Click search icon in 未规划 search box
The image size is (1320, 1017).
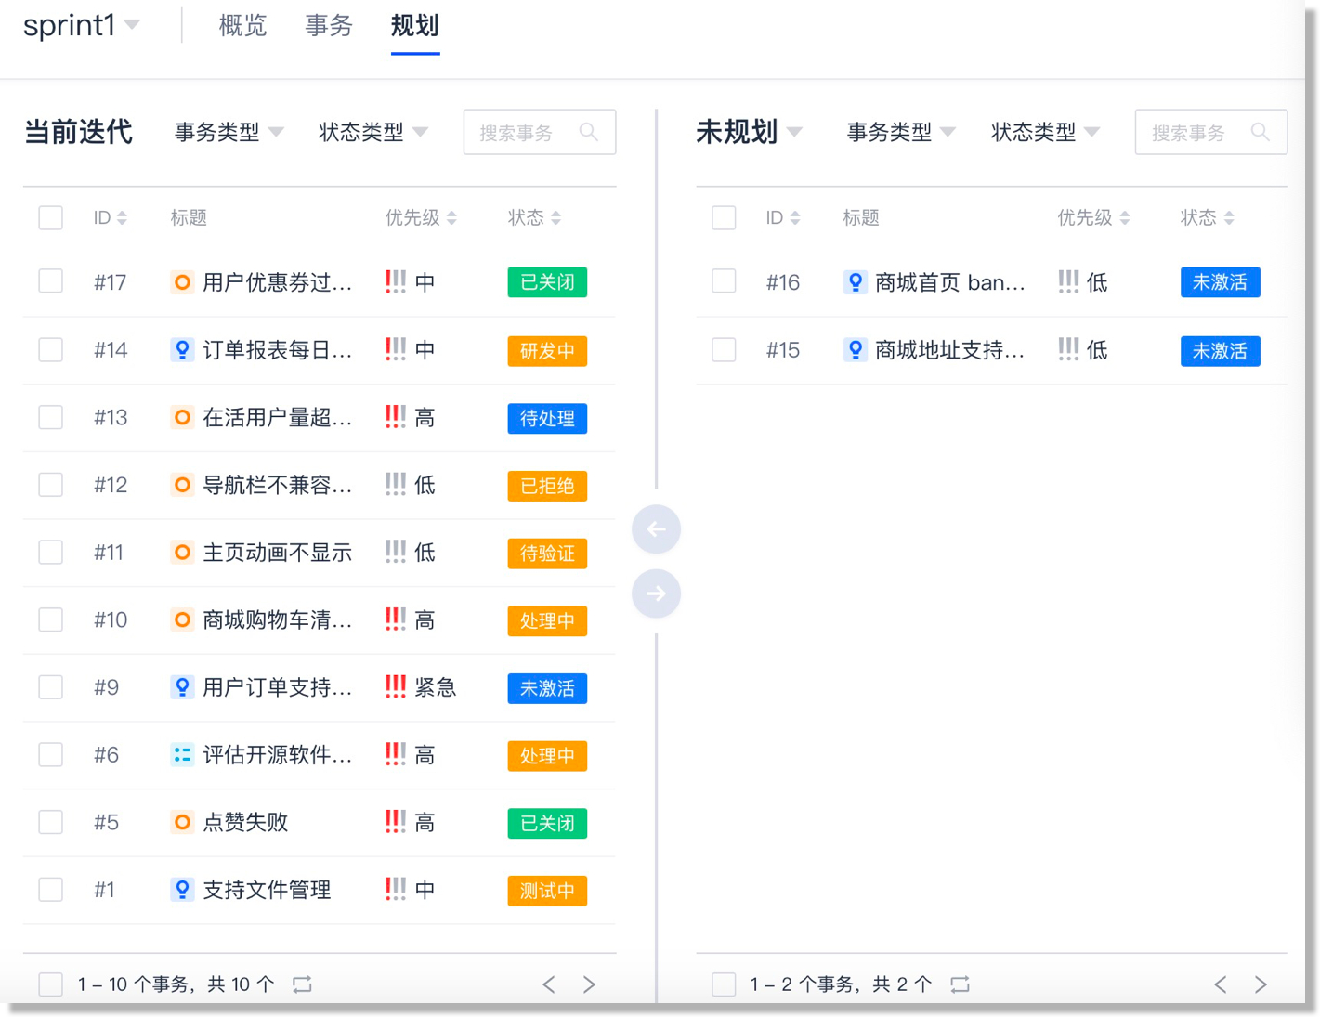pos(1261,132)
